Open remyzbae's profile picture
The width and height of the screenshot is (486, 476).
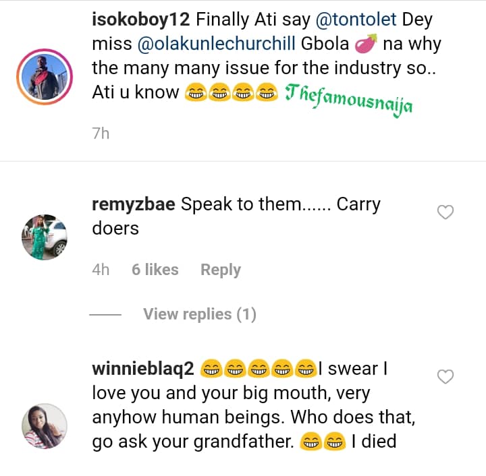pos(45,237)
